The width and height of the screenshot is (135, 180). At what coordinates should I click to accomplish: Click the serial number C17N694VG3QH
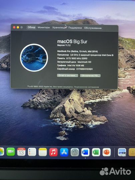click(x=84, y=69)
